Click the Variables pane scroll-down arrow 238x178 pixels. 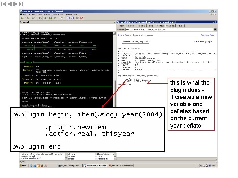tap(115, 159)
